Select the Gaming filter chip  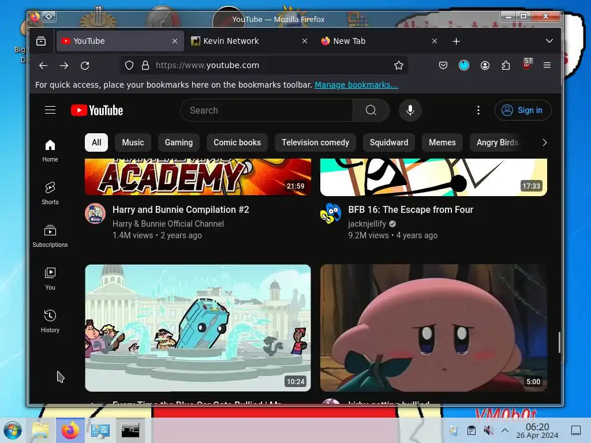(x=179, y=142)
